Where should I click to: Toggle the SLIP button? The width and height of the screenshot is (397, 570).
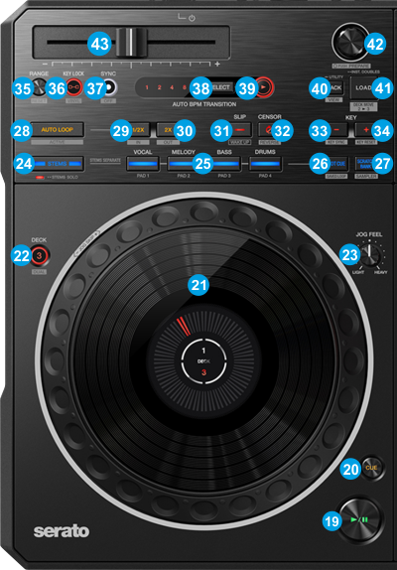point(240,130)
